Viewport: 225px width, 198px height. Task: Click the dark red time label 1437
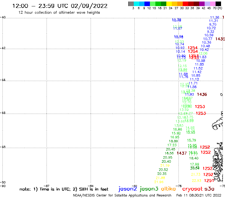[x=182, y=153]
